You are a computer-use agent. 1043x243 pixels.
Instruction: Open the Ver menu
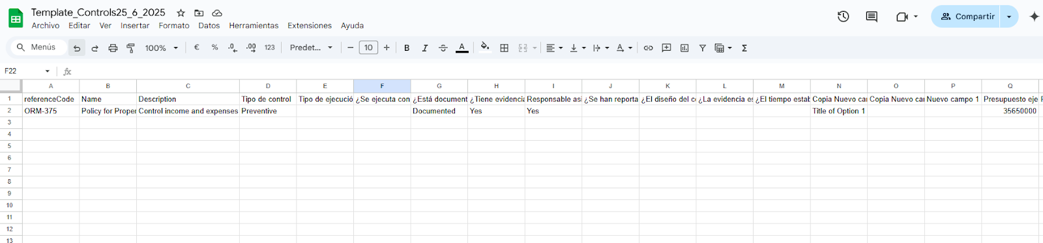(x=106, y=25)
